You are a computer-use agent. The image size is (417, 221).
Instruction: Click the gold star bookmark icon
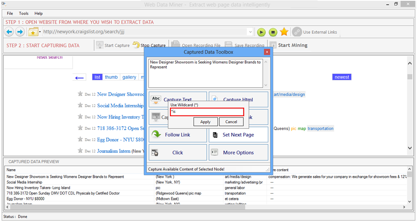tap(284, 32)
